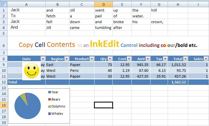Expand the Amt column filter
The width and height of the screenshot is (209, 126).
pos(148,59)
